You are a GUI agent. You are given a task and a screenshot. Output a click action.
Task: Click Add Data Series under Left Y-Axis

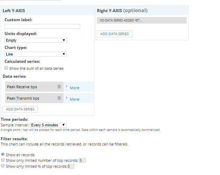pyautogui.click(x=20, y=109)
